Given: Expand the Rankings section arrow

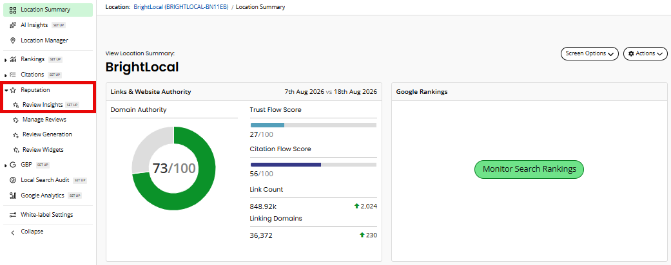Looking at the screenshot, I should [x=5, y=59].
